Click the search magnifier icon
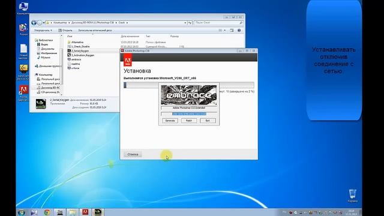 click(241, 23)
